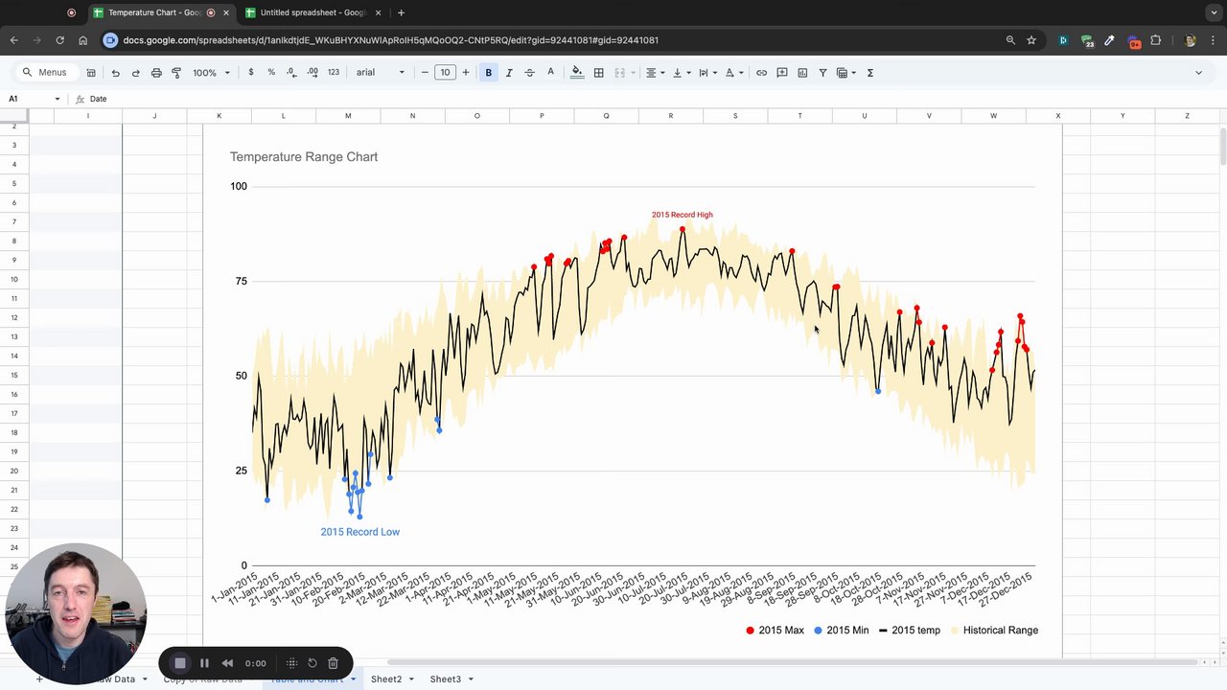Format as currency with dollar icon
The image size is (1227, 690).
[x=251, y=73]
